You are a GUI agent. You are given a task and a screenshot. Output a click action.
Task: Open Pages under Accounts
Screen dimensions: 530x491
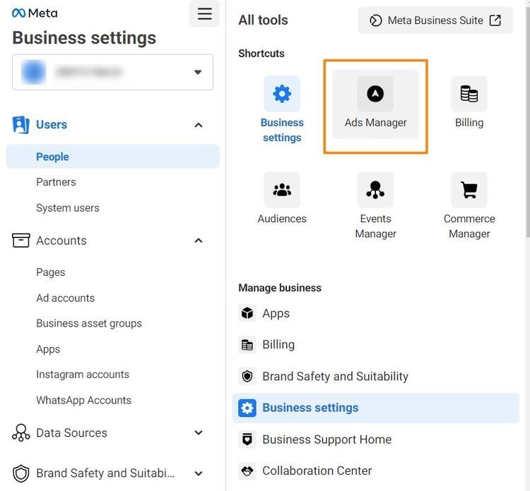tap(51, 272)
